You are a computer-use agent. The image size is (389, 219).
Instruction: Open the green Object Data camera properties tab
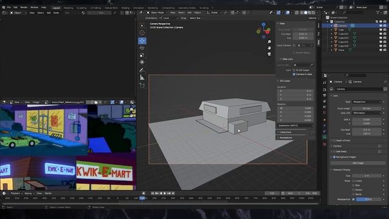click(x=325, y=137)
